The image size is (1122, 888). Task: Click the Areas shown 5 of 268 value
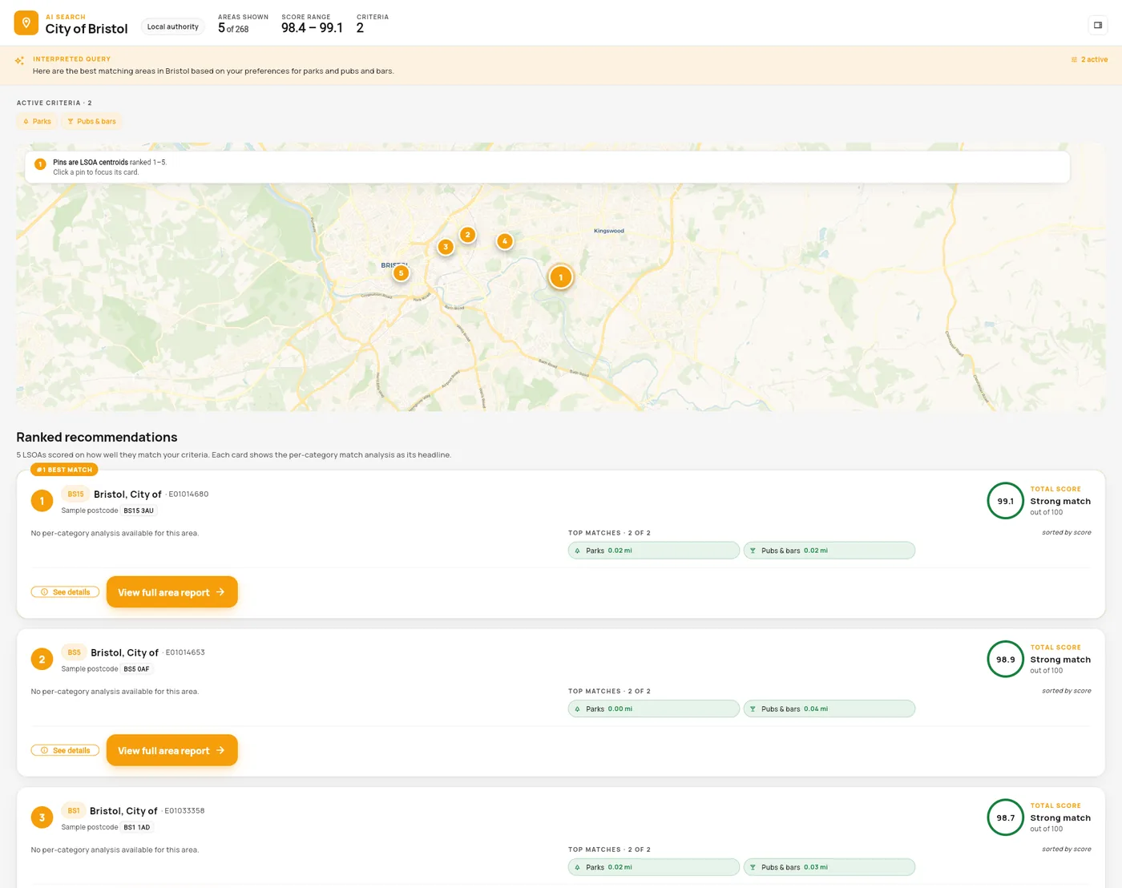pyautogui.click(x=233, y=28)
